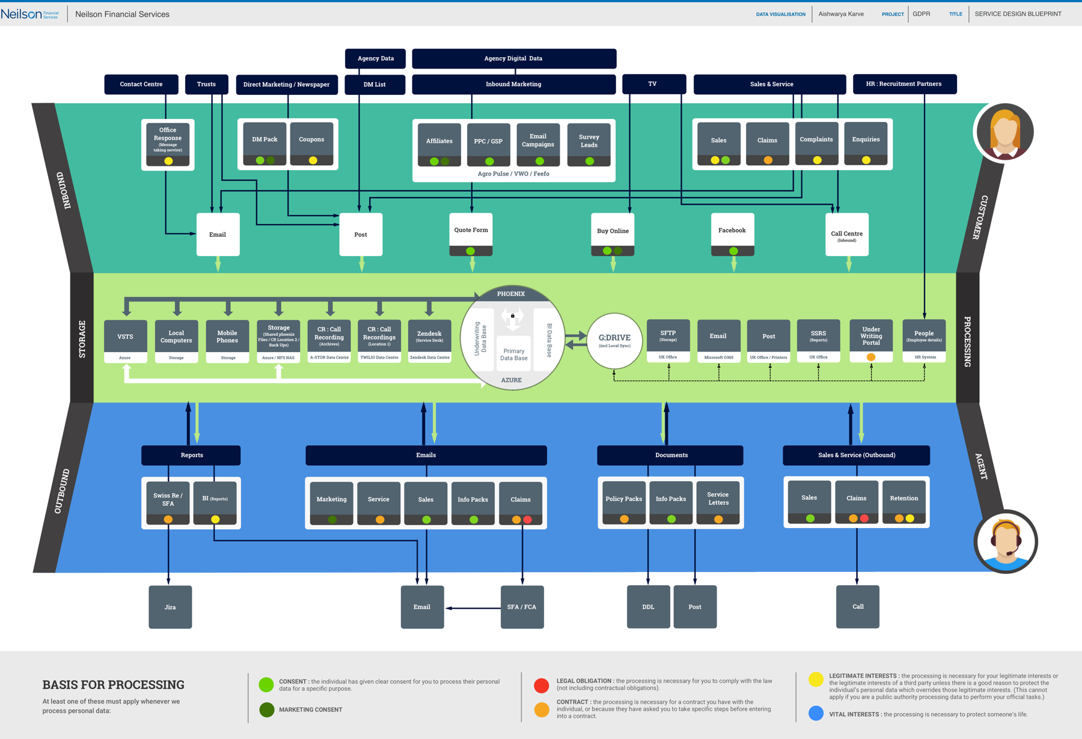The height and width of the screenshot is (739, 1082).
Task: Click the headset agent avatar
Action: point(1006,541)
